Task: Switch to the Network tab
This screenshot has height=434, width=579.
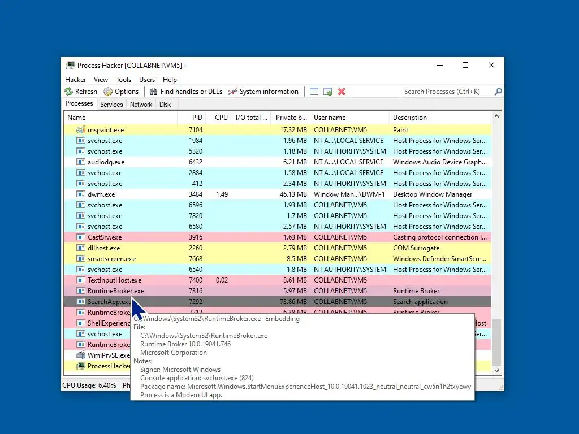Action: coord(141,105)
